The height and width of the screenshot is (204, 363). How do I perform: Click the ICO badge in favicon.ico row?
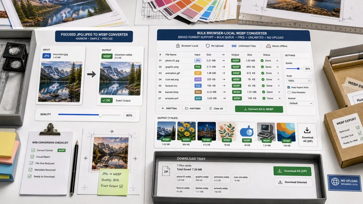[198, 86]
